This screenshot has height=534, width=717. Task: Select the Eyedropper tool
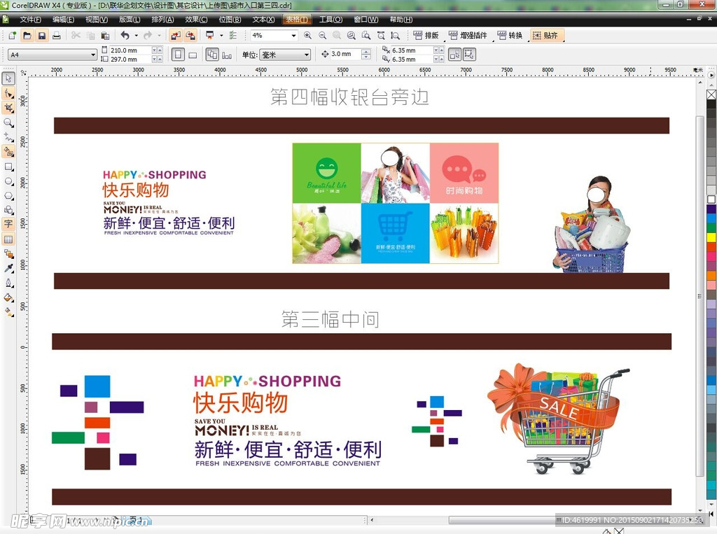tap(8, 268)
